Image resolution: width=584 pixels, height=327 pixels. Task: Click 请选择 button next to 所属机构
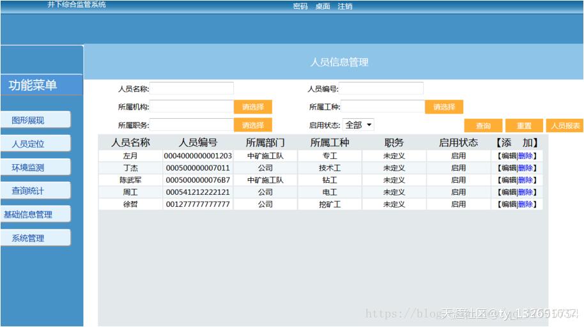(x=253, y=107)
